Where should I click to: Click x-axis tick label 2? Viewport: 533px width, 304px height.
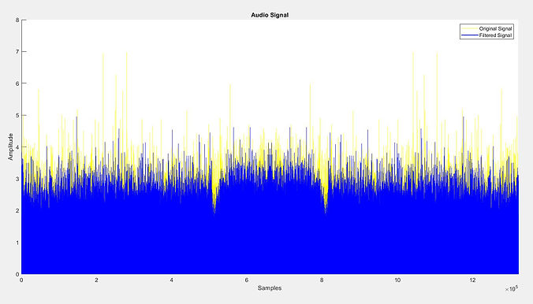96,280
